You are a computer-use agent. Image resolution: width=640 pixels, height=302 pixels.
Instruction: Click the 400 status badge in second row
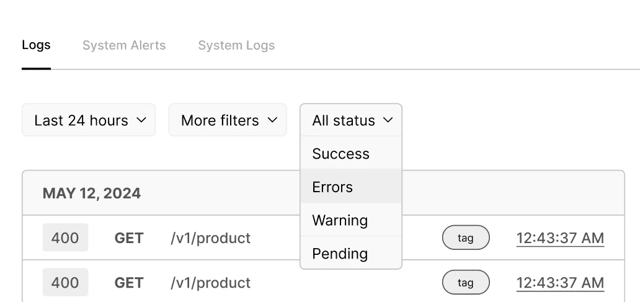click(x=65, y=283)
